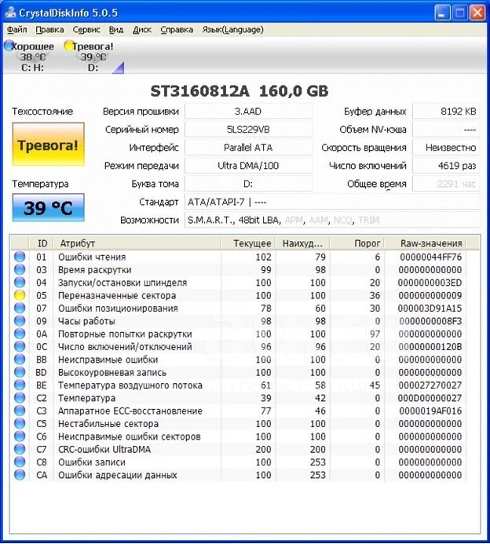The width and height of the screenshot is (490, 544).
Task: Click the Наихуд... column header
Action: pyautogui.click(x=302, y=243)
